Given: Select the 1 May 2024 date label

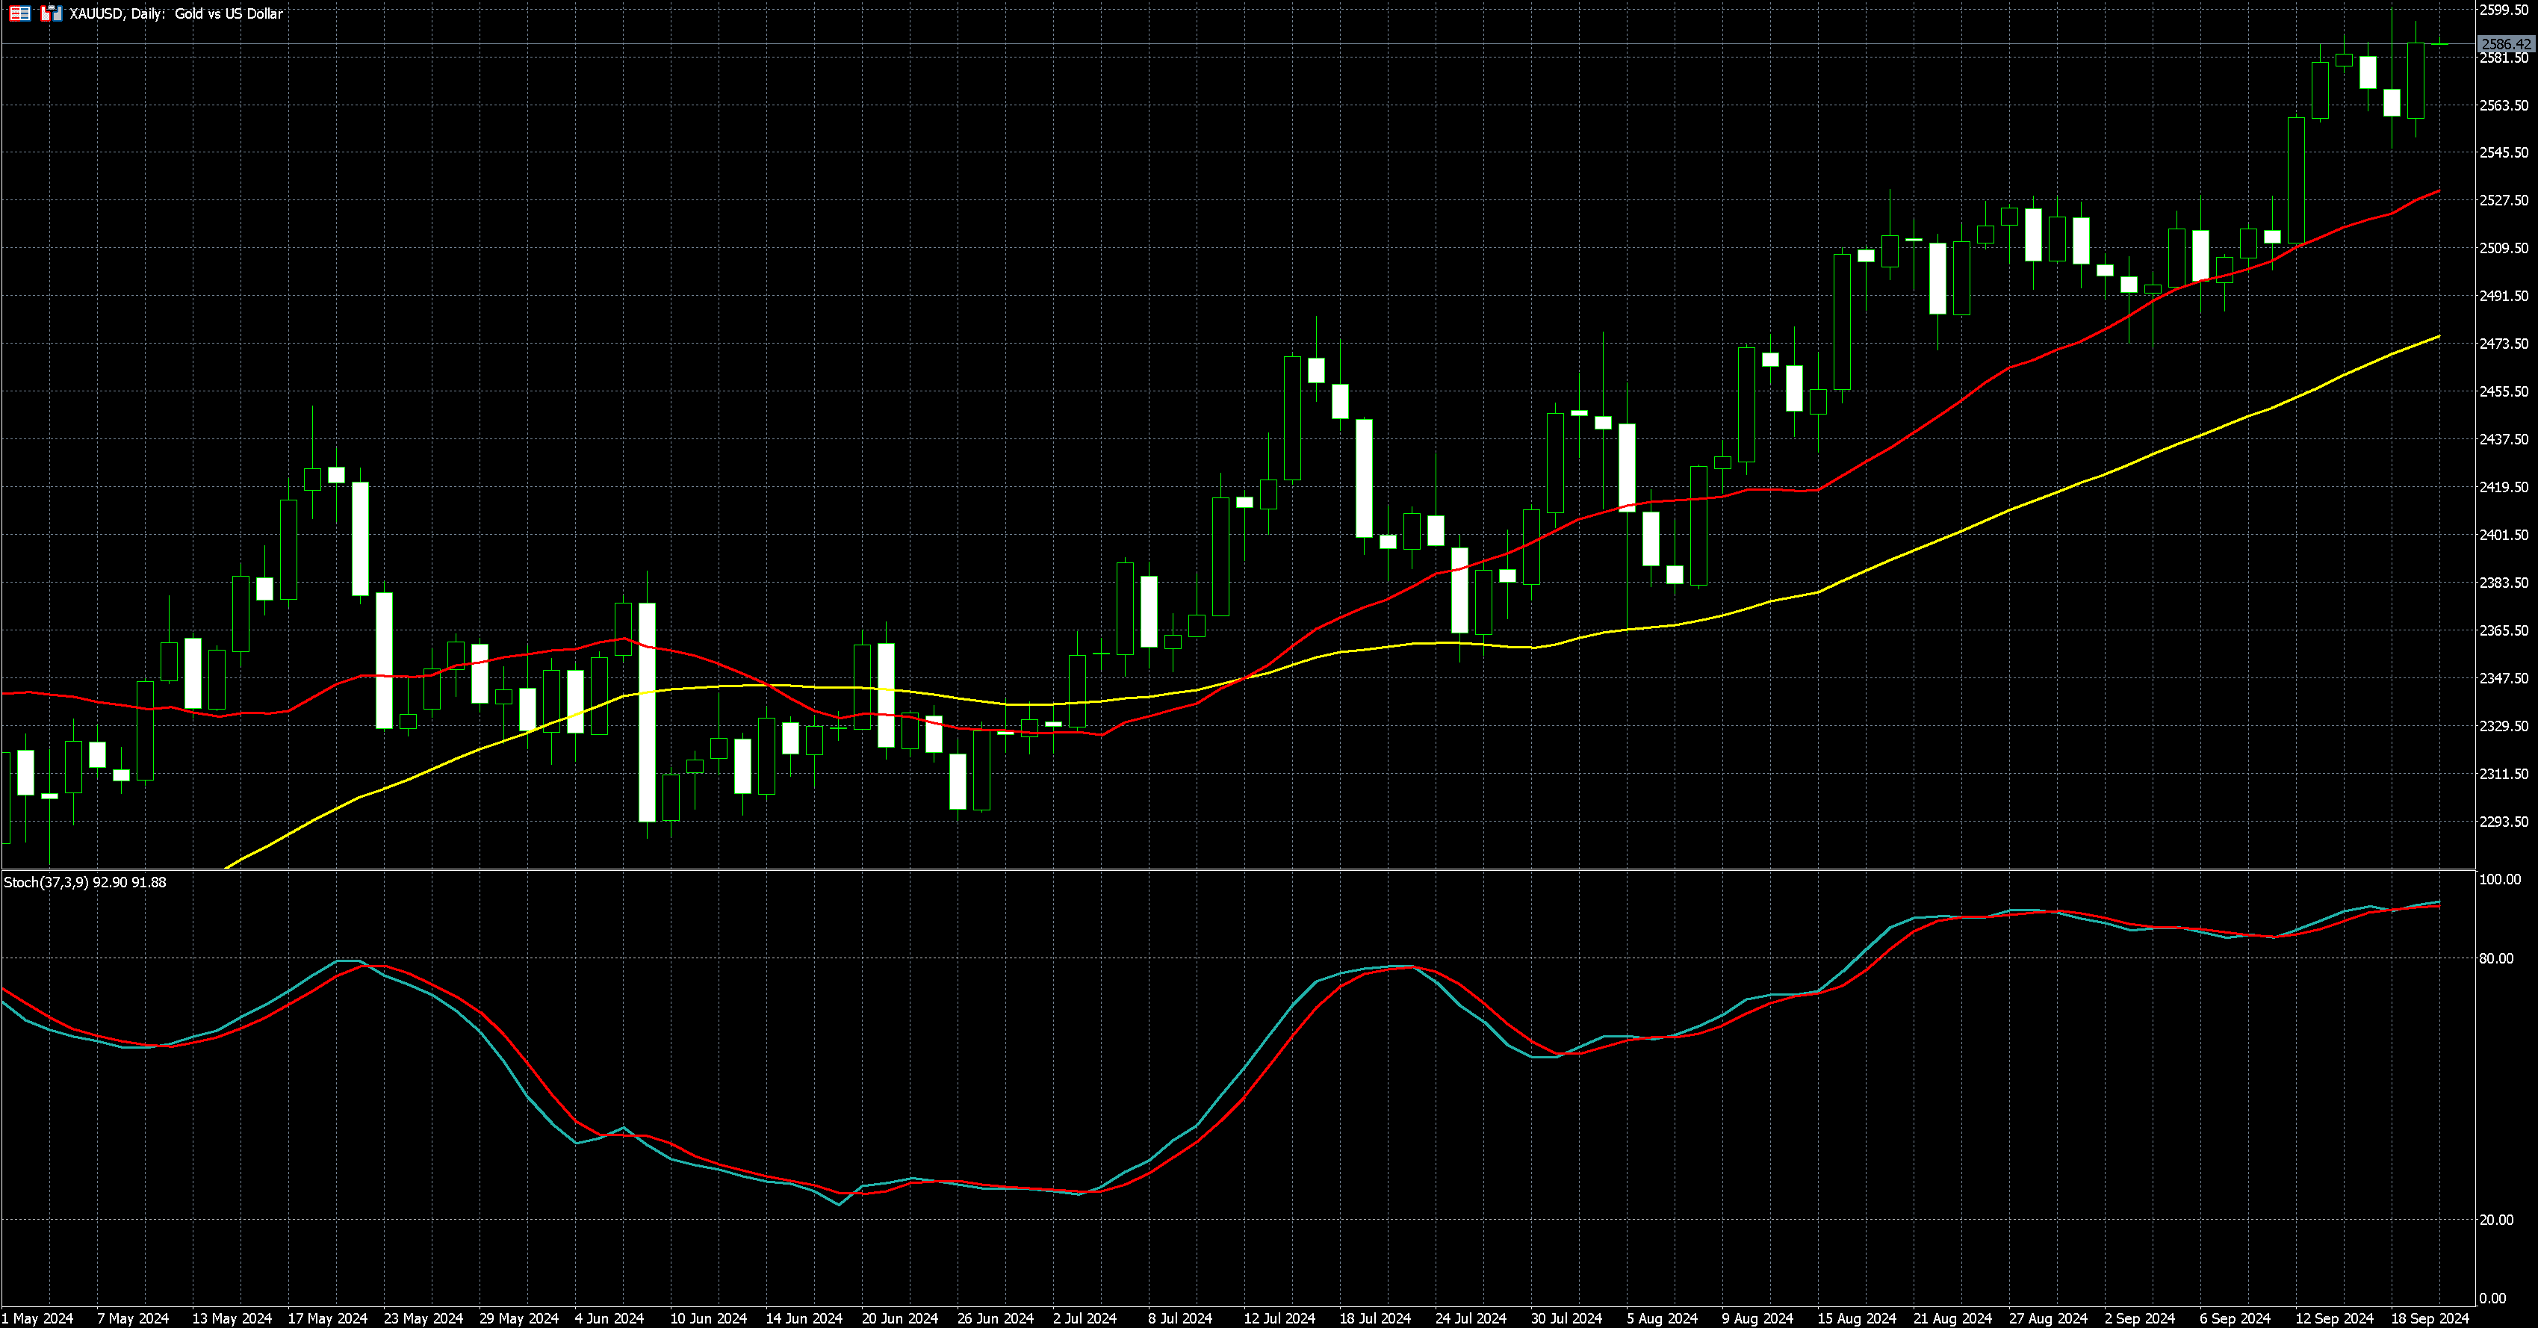Looking at the screenshot, I should click(x=37, y=1318).
